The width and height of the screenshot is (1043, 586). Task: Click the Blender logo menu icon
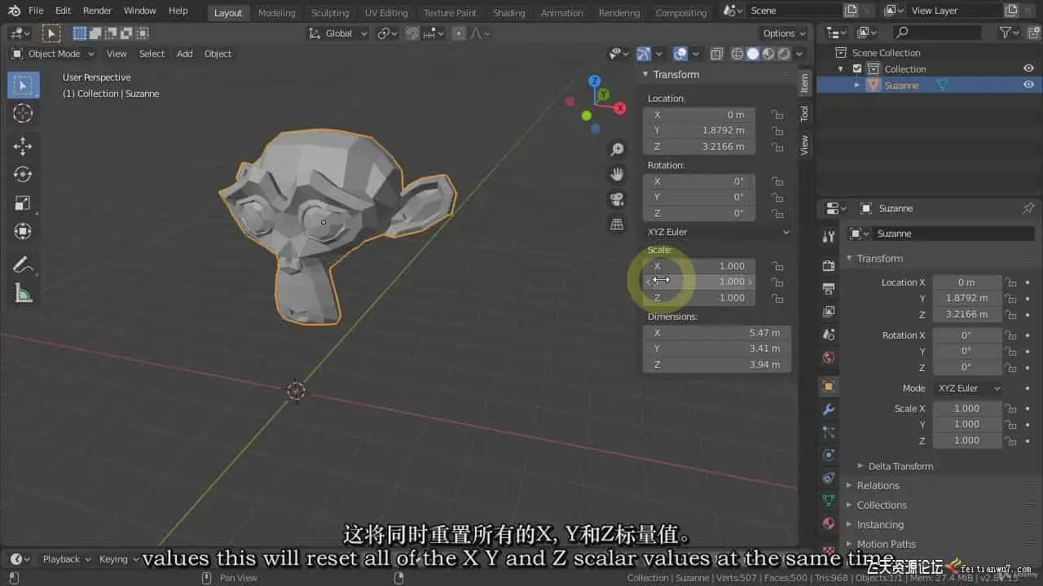(x=14, y=11)
